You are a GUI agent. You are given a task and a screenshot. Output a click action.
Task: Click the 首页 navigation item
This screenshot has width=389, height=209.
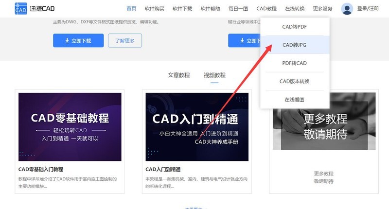coord(131,9)
